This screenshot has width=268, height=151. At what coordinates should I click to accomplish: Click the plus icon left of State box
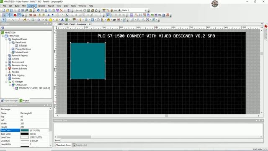click(119, 10)
